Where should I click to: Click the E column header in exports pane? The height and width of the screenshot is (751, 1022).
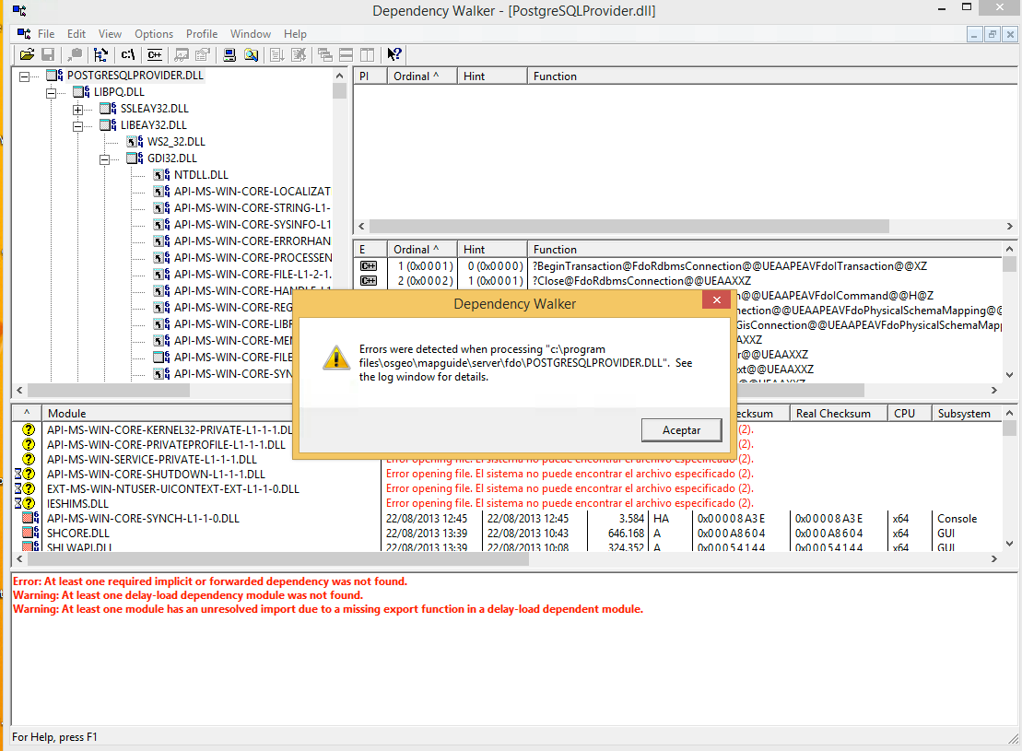(370, 249)
